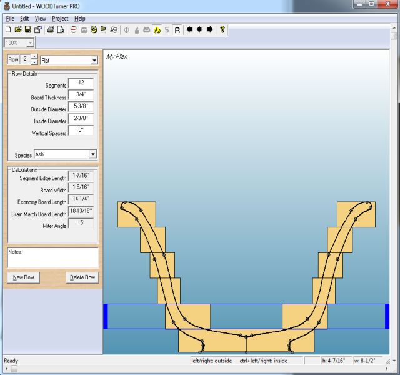Click the Save disk icon
The width and height of the screenshot is (400, 375).
coord(28,29)
